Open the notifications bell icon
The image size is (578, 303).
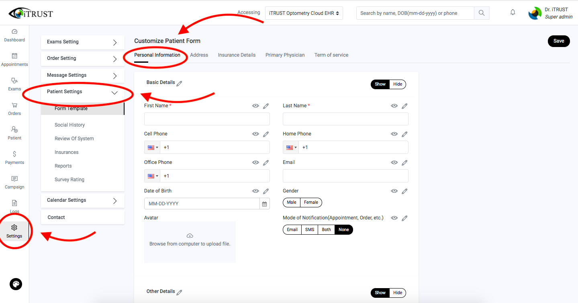point(513,12)
